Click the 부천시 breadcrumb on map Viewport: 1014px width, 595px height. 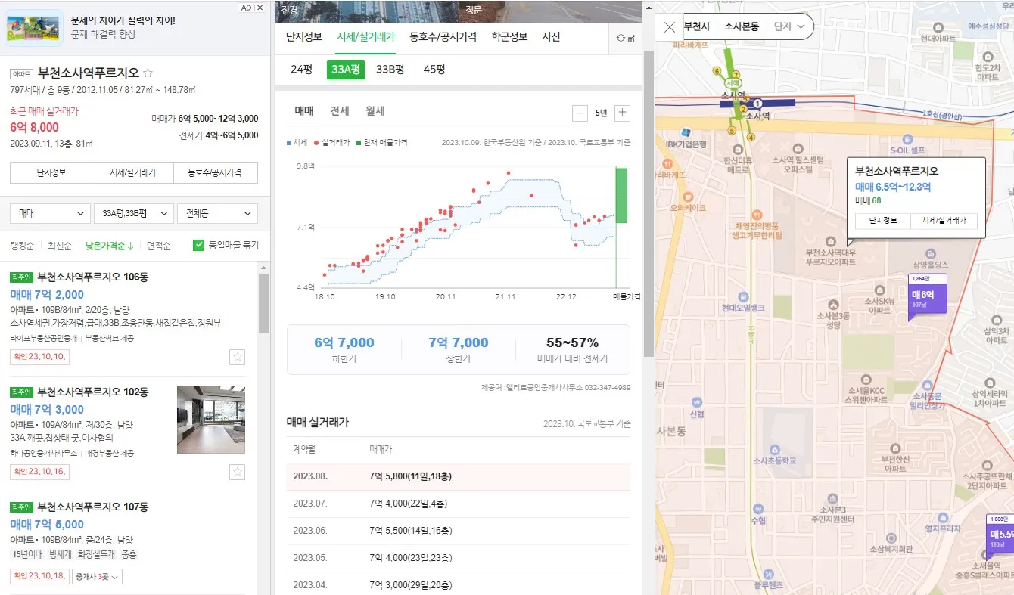696,26
